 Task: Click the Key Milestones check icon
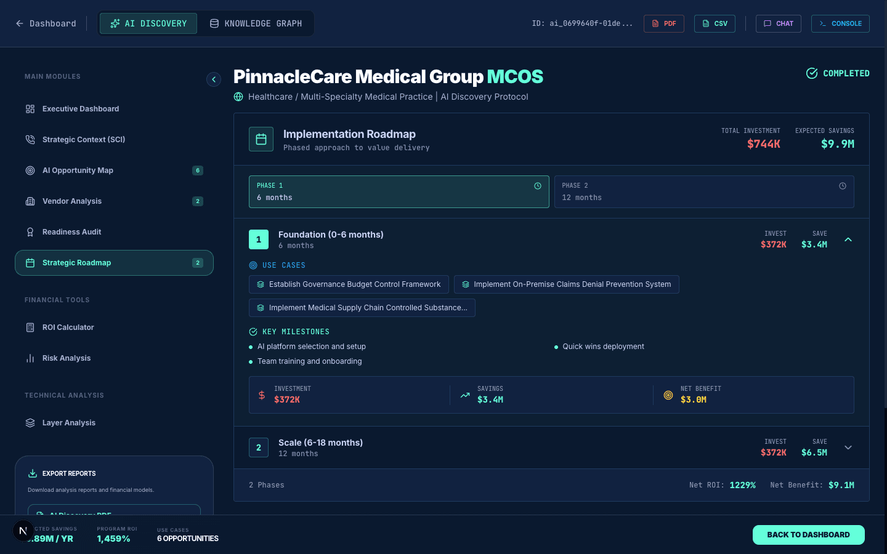pyautogui.click(x=253, y=332)
